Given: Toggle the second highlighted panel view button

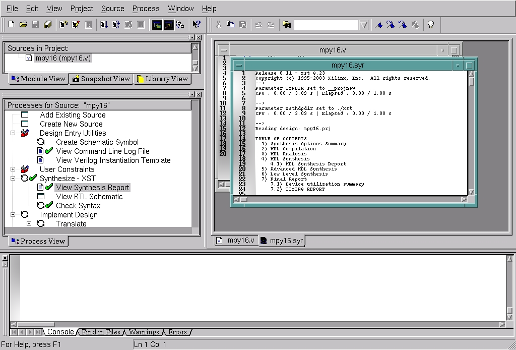Looking at the screenshot, I should coord(168,24).
